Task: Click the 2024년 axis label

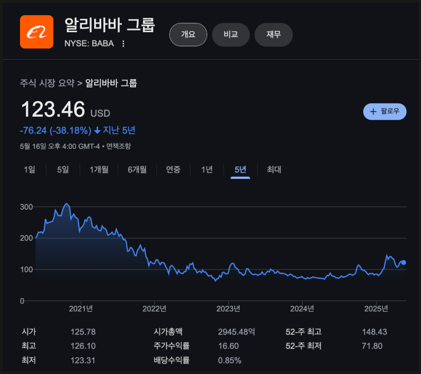Action: click(302, 309)
